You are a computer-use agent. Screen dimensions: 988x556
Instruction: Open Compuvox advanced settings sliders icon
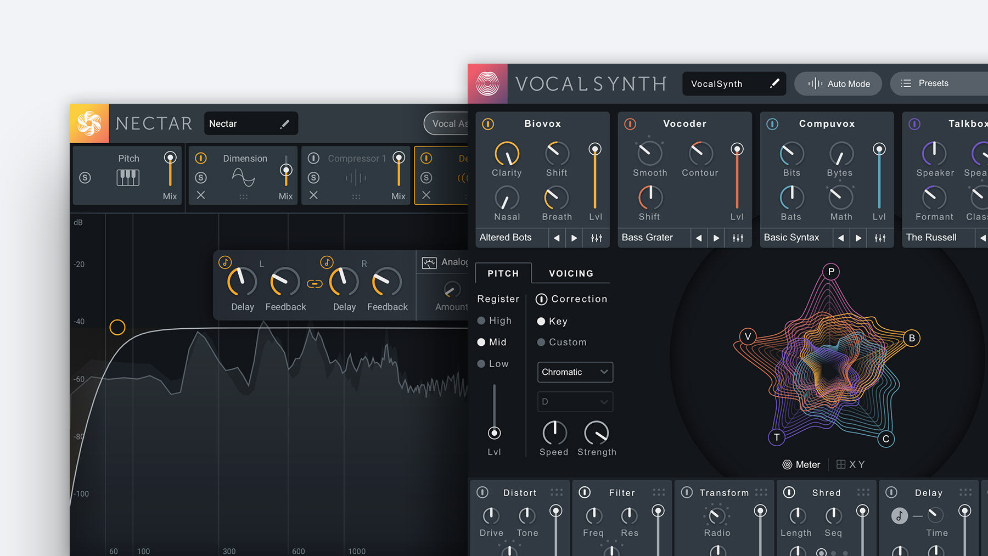point(880,238)
